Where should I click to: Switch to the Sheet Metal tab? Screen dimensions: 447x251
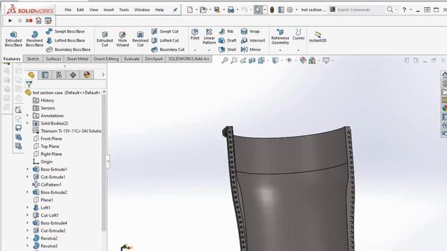point(78,59)
